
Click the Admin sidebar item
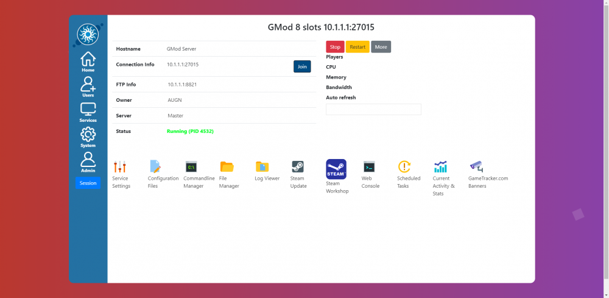tap(88, 162)
